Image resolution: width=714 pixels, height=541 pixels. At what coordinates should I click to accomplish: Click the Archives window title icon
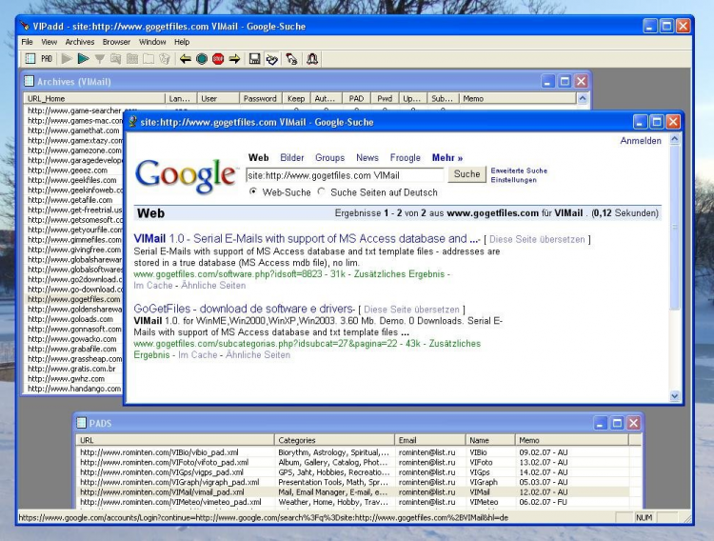pos(30,81)
